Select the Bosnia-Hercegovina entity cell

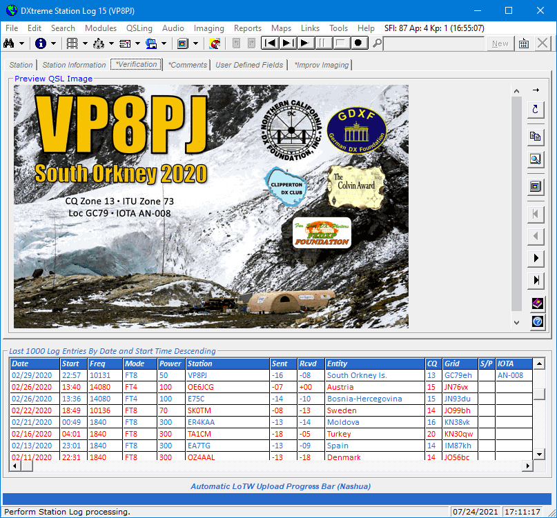(375, 399)
